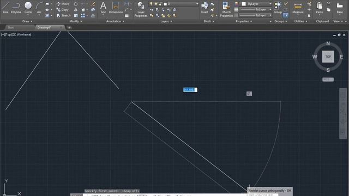The image size is (349, 196).
Task: Click S on the ViewCube compass
Action: 328,70
